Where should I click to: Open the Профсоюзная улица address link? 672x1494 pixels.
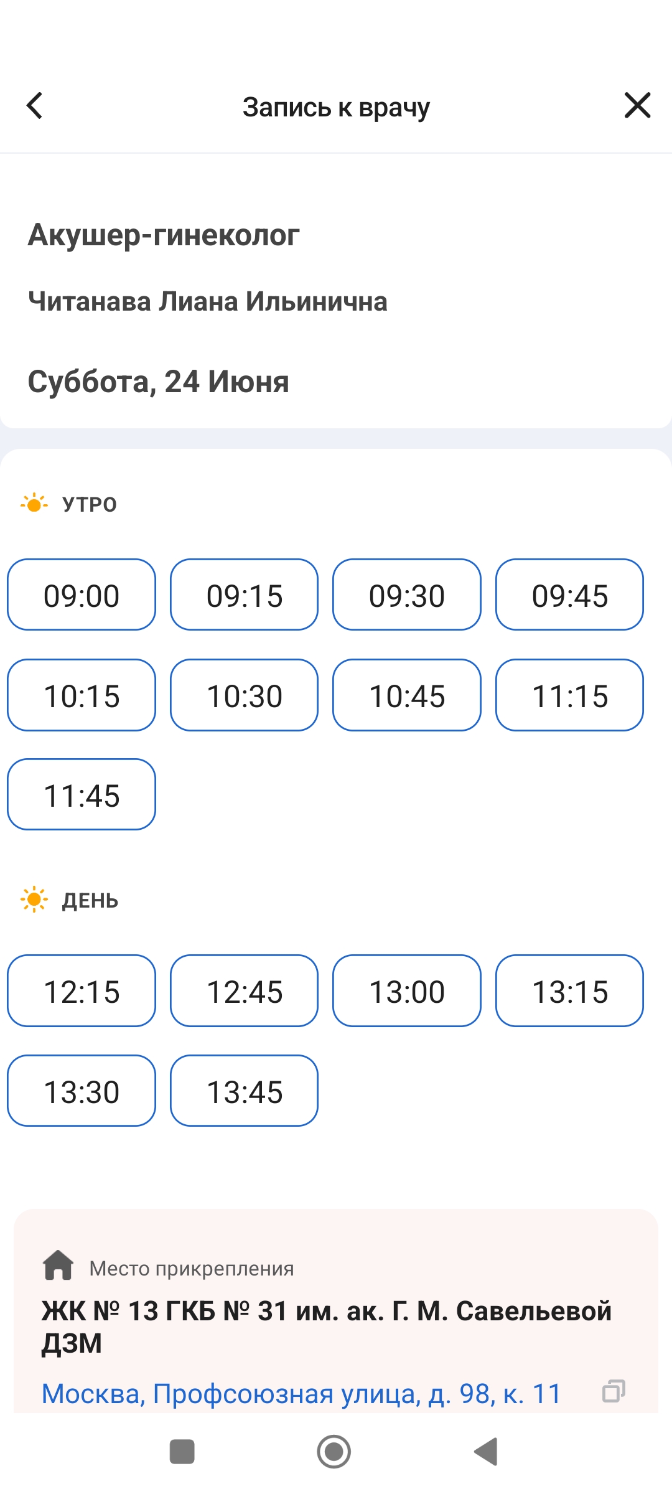[301, 1394]
